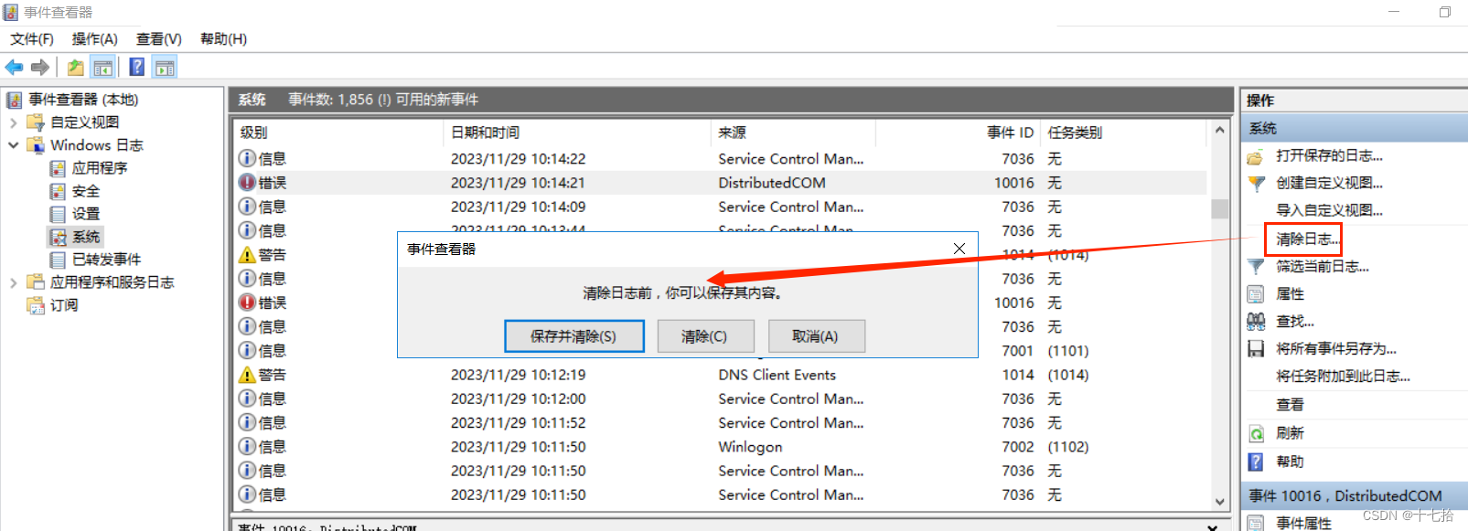Click the 清除(C) button in the dialog
This screenshot has height=531, width=1468.
(x=704, y=336)
